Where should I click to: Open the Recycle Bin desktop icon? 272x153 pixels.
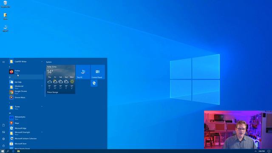(6, 4)
